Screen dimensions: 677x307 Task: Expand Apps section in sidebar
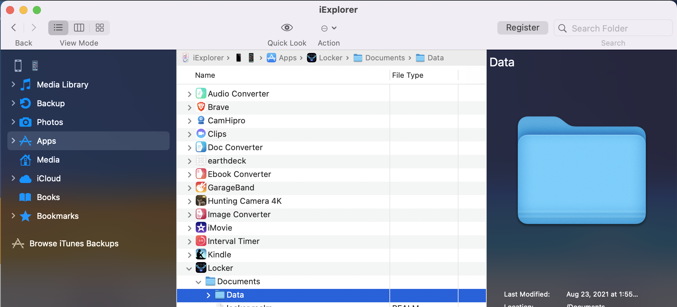(13, 141)
